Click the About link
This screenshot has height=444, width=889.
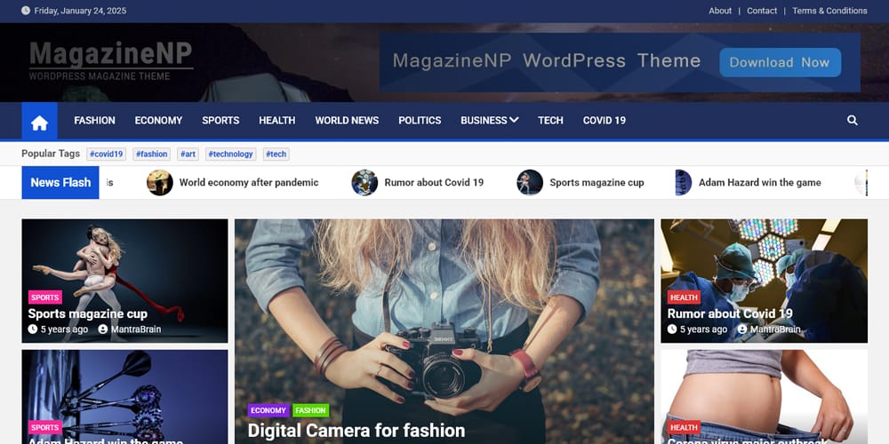[x=720, y=11]
